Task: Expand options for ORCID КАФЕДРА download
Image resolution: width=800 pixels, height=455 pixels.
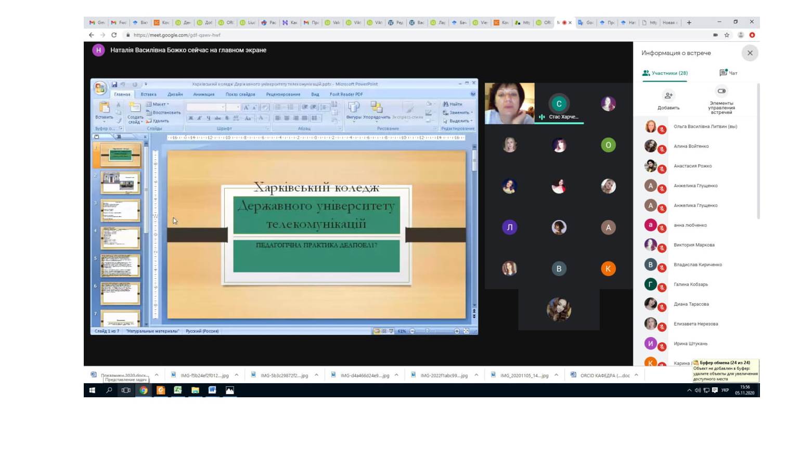Action: [x=636, y=375]
